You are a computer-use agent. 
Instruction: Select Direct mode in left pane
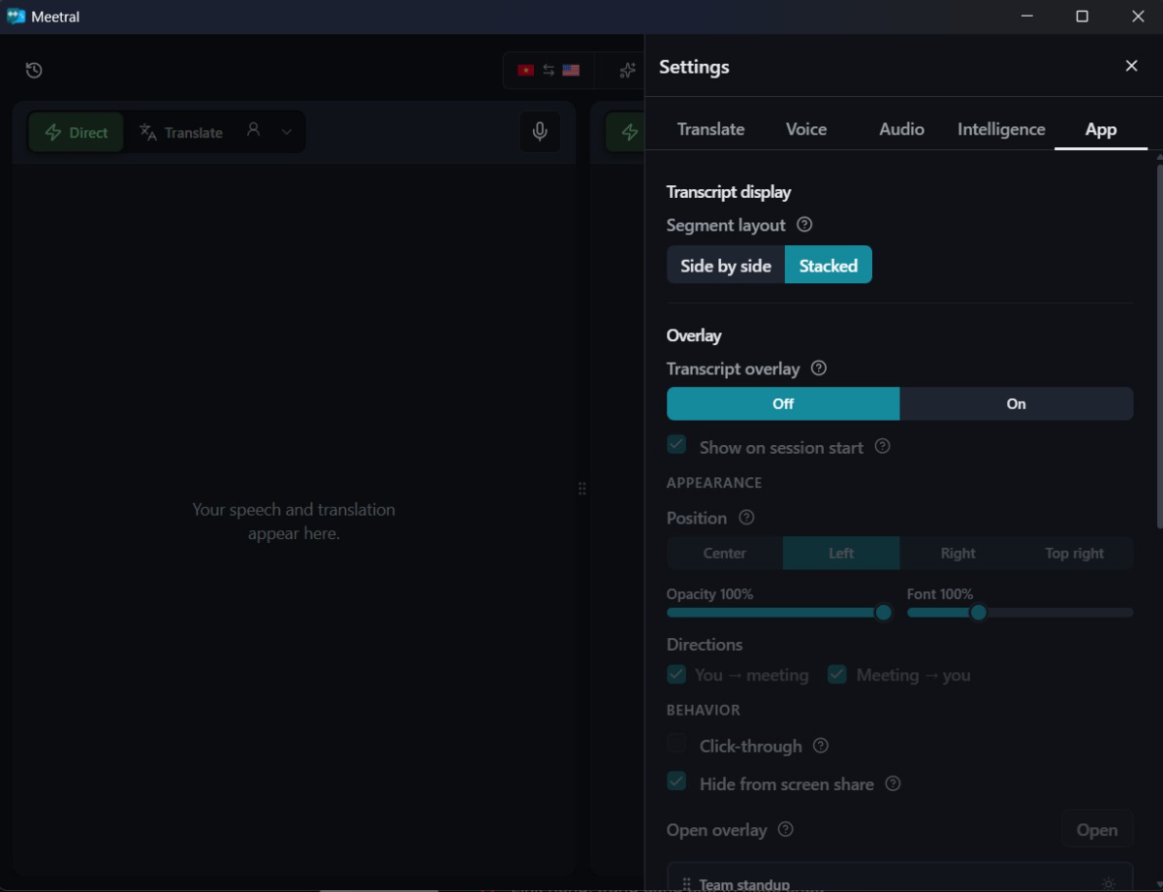(76, 133)
